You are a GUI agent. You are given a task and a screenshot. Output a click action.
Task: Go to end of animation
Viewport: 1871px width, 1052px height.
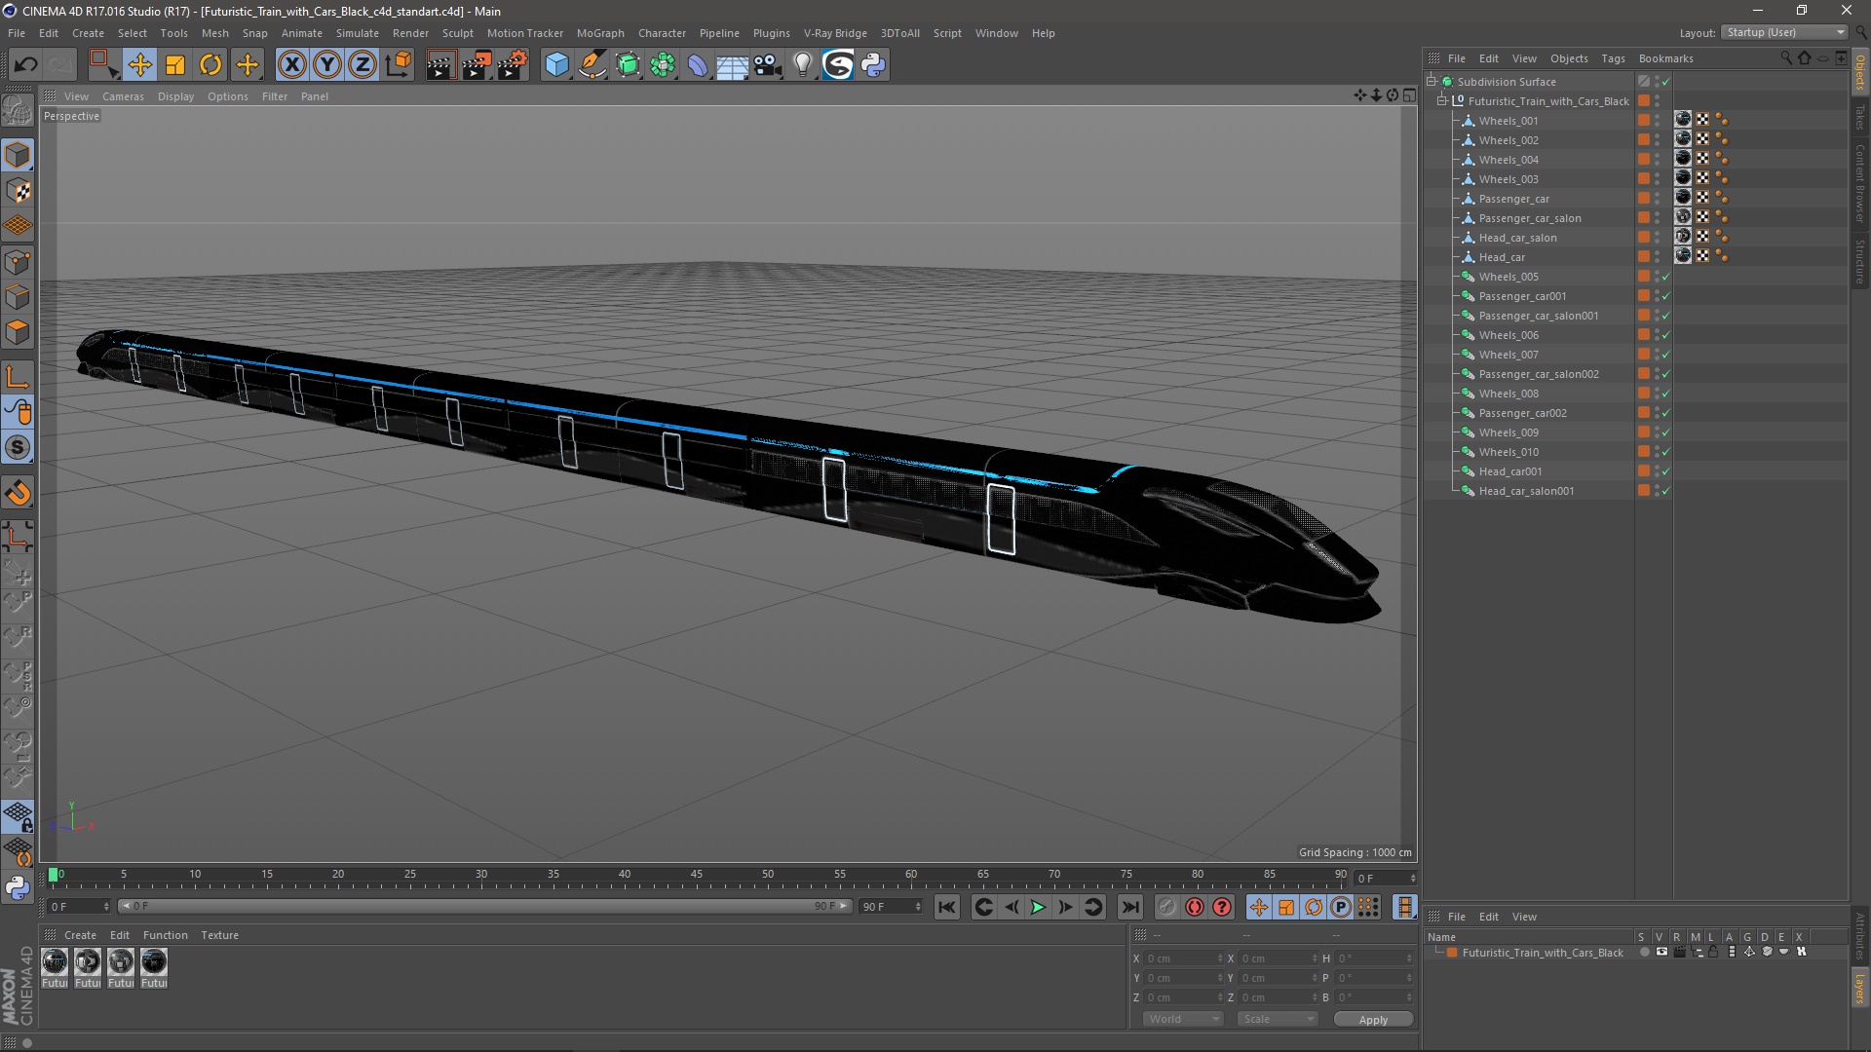(1129, 907)
